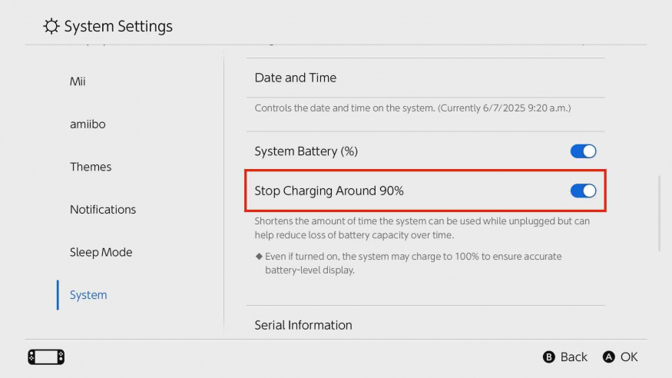
Task: Open the Mii settings category
Action: click(x=78, y=81)
